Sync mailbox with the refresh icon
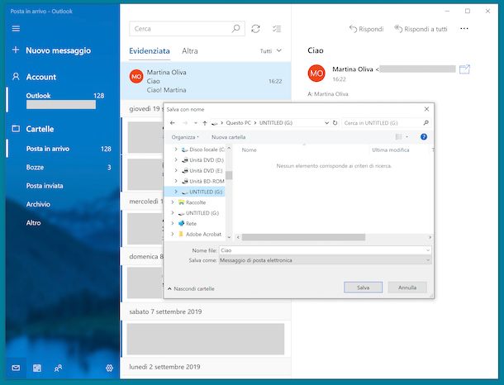The image size is (504, 385). click(255, 29)
